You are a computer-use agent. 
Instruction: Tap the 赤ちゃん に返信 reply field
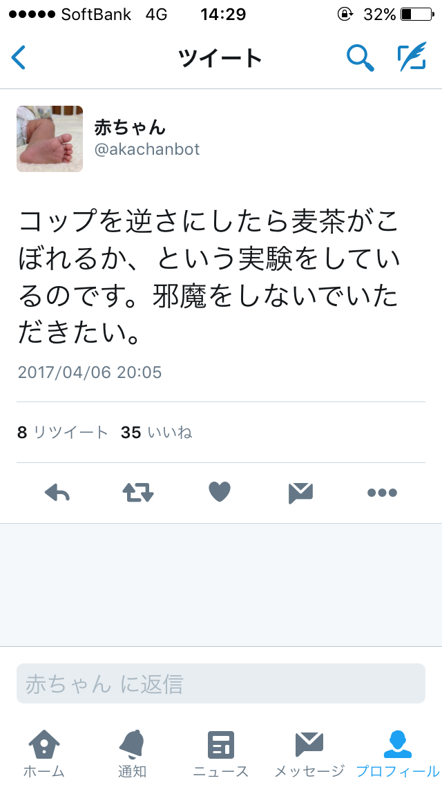click(221, 683)
